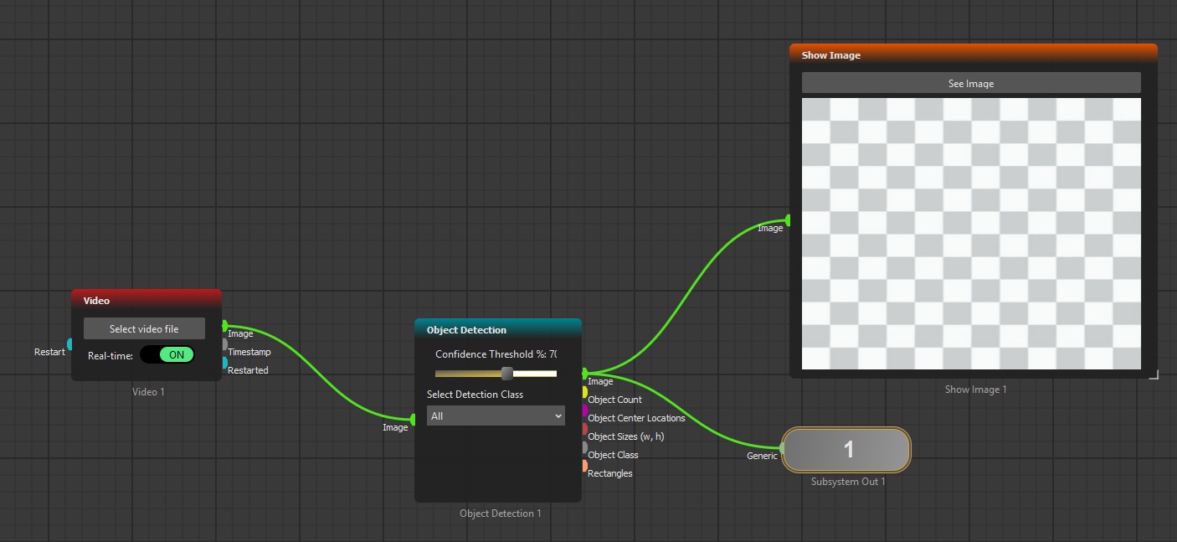Viewport: 1177px width, 542px height.
Task: Click the Video node's blue Restarted output port
Action: point(224,363)
